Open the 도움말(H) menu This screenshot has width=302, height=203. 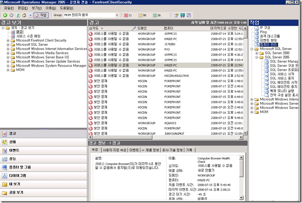pos(66,8)
